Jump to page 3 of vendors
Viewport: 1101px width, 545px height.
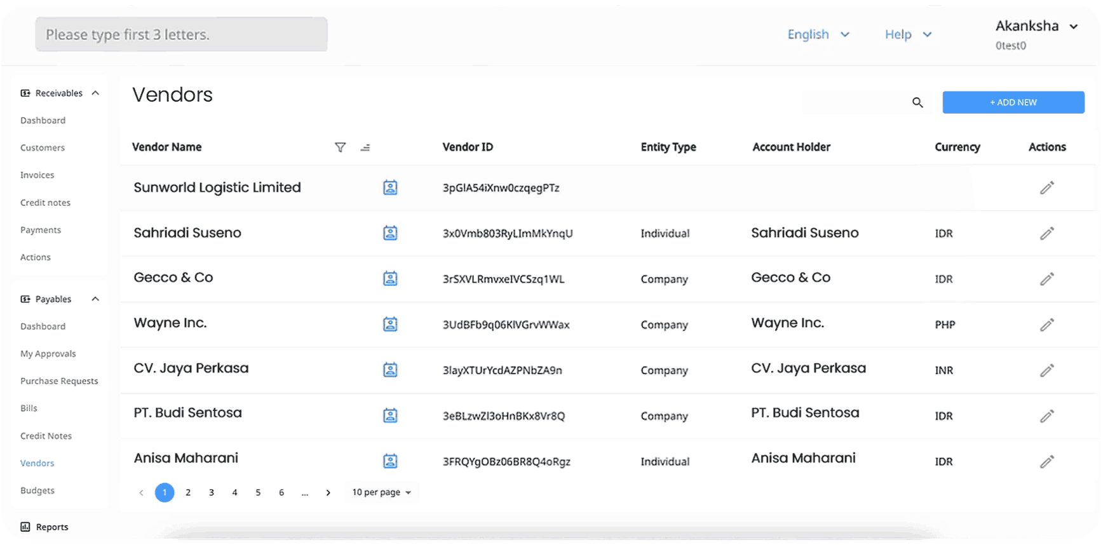click(212, 492)
